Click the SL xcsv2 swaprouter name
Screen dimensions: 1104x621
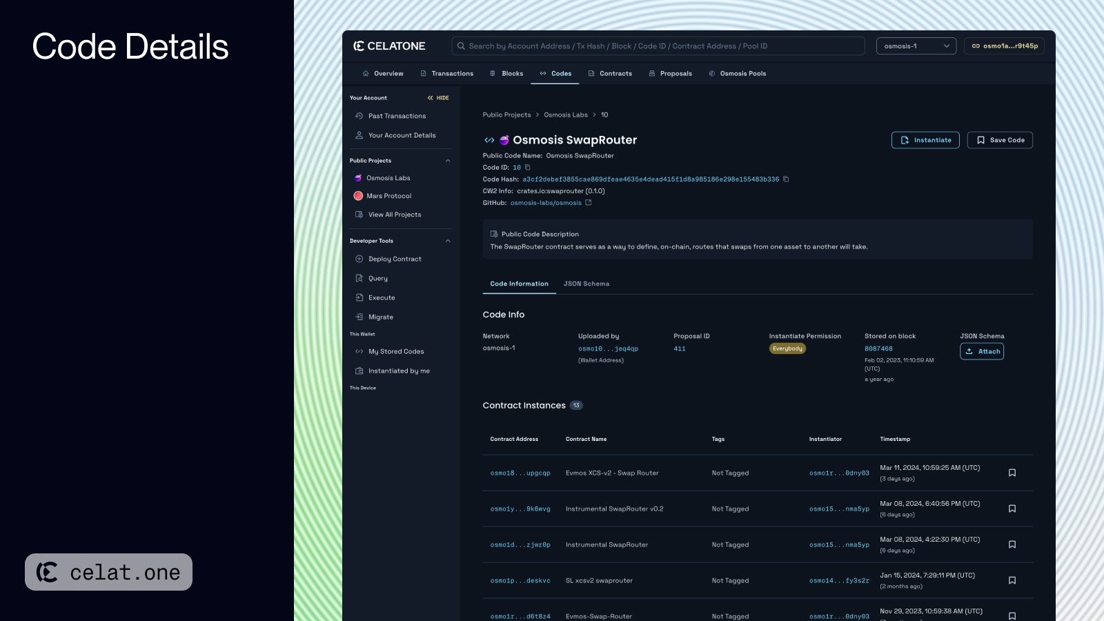599,581
